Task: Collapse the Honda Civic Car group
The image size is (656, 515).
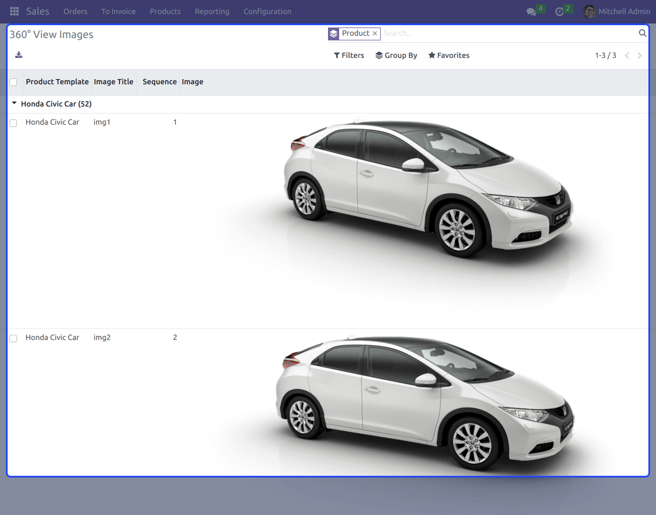Action: coord(14,103)
